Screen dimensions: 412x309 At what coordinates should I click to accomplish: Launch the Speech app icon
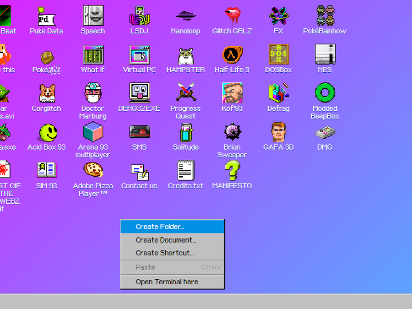tap(93, 16)
